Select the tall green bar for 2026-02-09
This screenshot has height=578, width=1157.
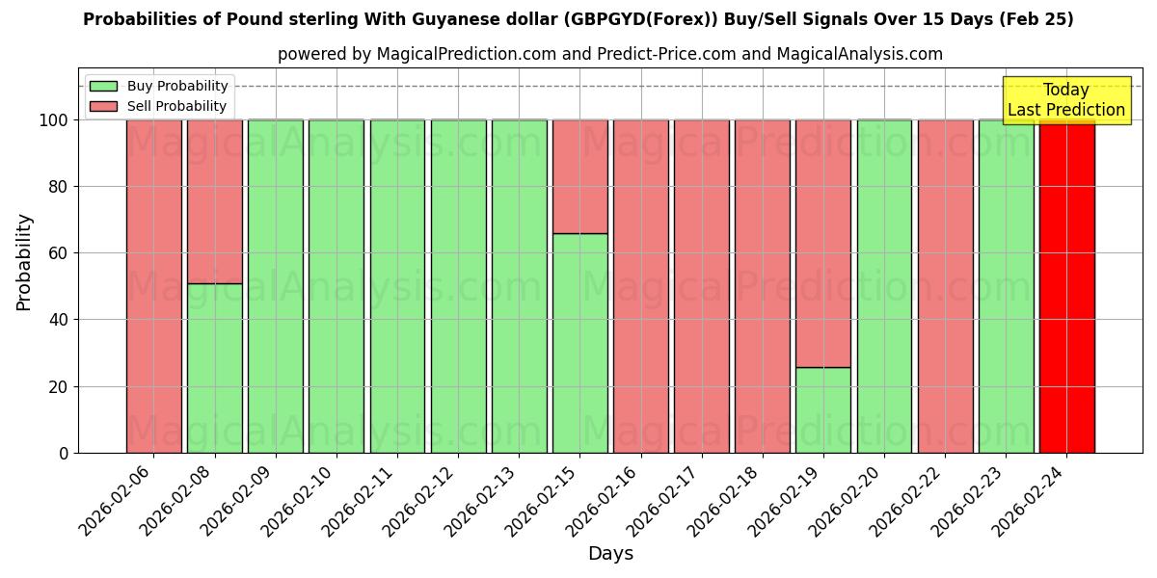click(277, 284)
